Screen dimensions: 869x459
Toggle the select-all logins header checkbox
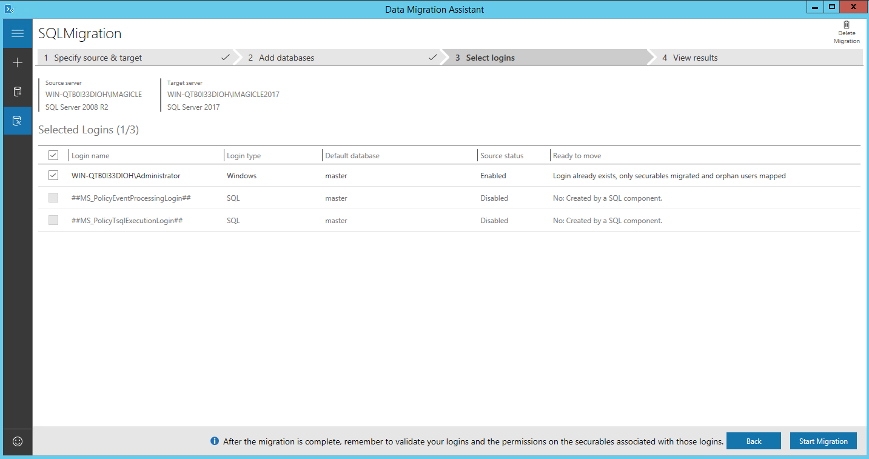[53, 155]
